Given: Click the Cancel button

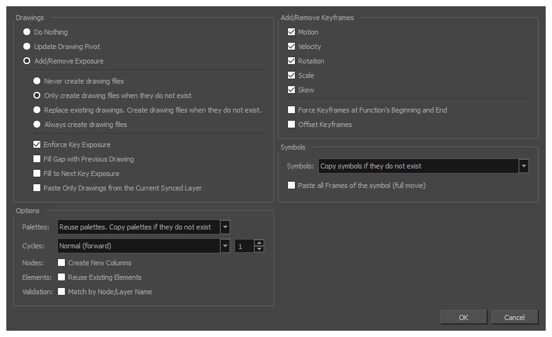Looking at the screenshot, I should [514, 318].
